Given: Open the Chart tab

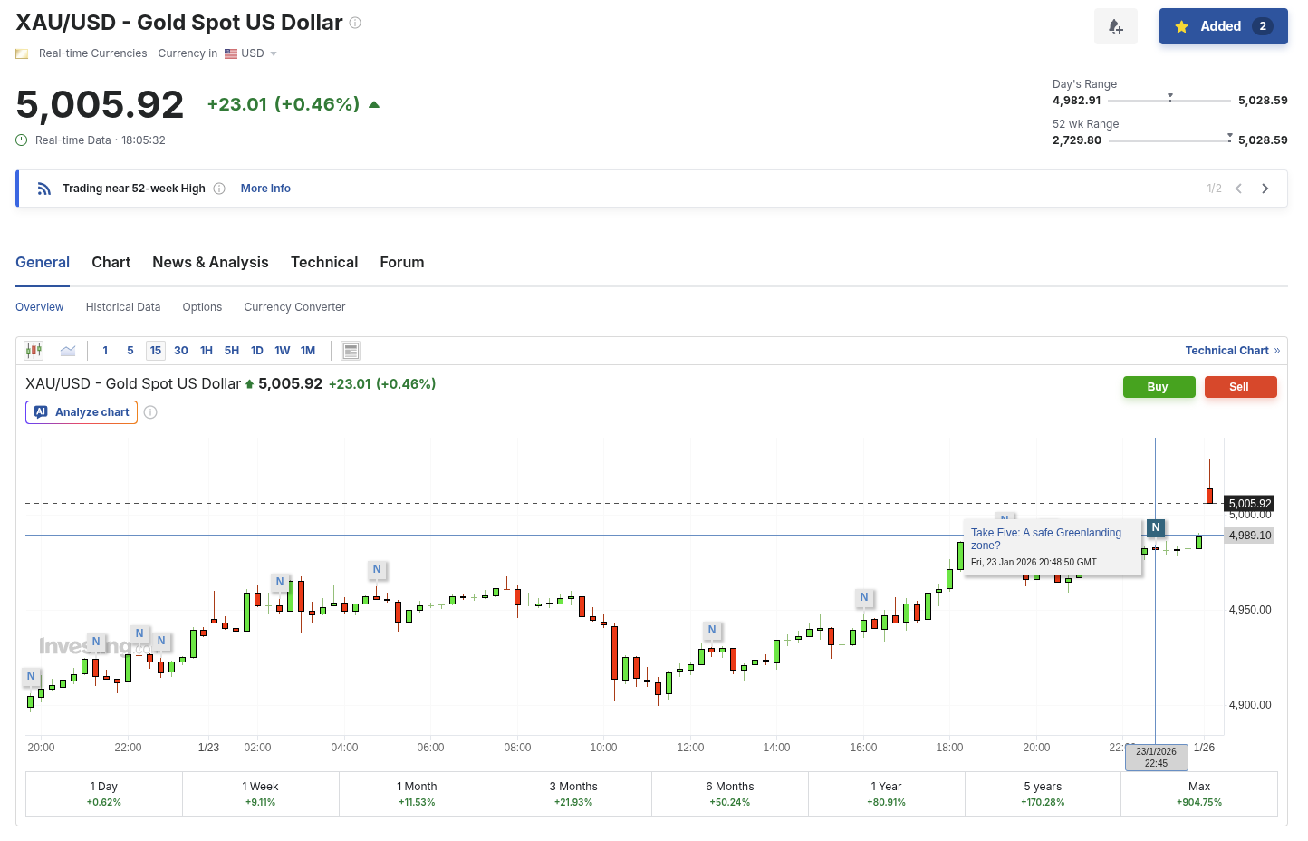Looking at the screenshot, I should [x=111, y=262].
